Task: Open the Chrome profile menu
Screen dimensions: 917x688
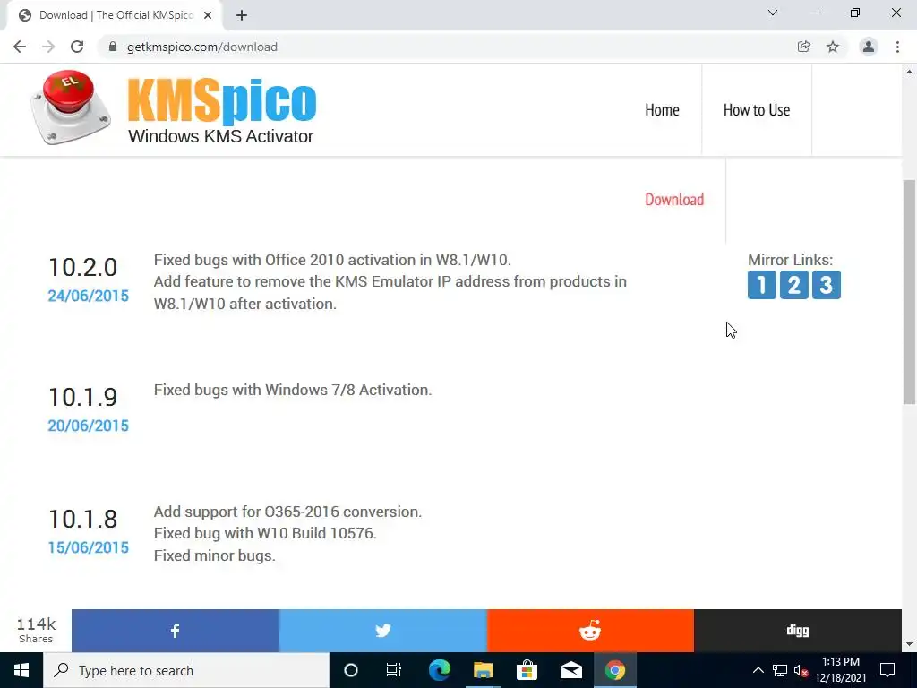Action: (869, 47)
